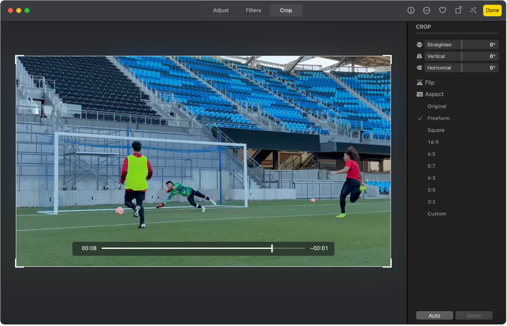Select the Square aspect ratio
Image resolution: width=507 pixels, height=326 pixels.
[x=436, y=130]
